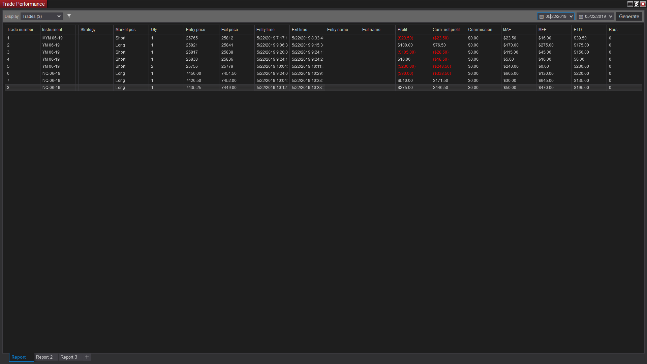Sort by Exit price column header
Viewport: 647px width, 364px height.
point(237,30)
